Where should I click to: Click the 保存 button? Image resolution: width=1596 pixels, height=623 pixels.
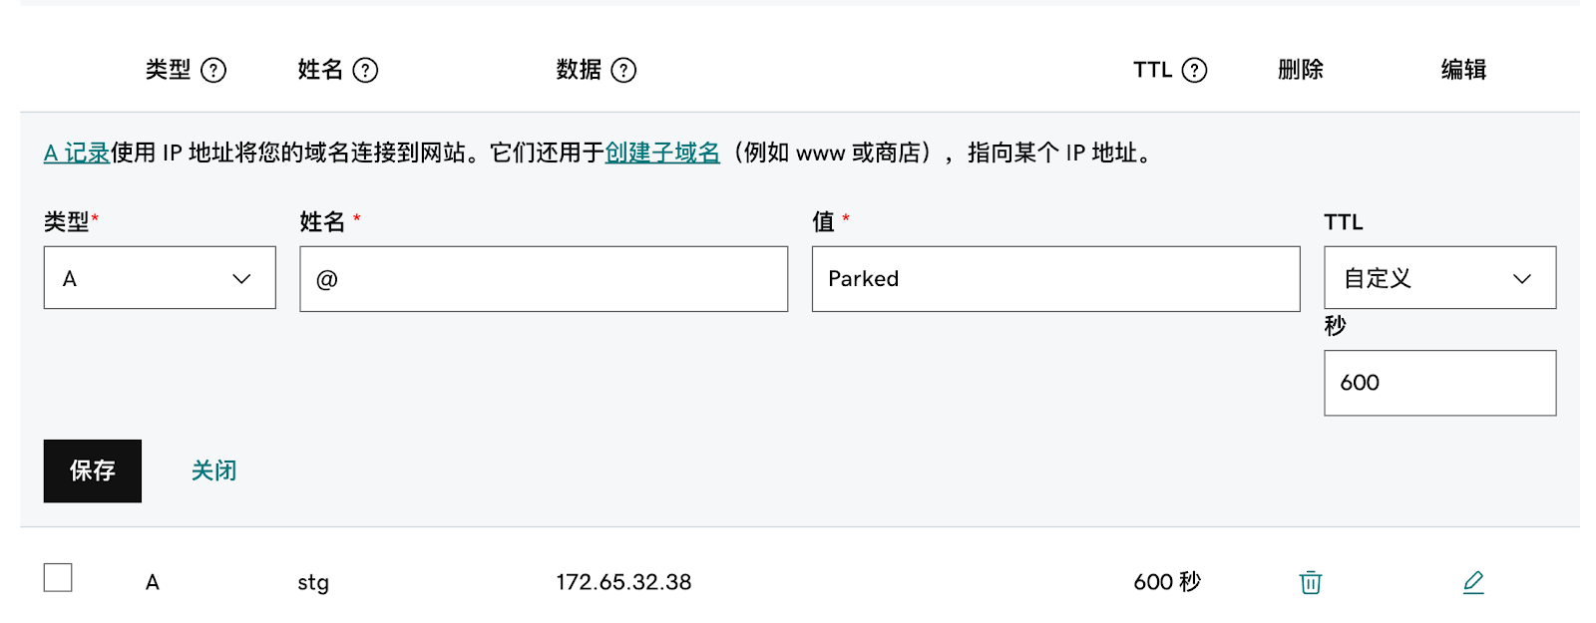93,470
